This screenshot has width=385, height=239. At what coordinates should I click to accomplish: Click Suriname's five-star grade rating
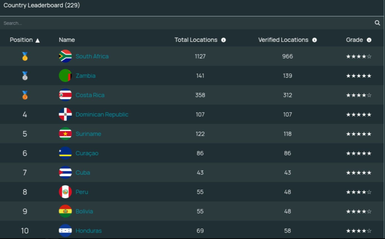(359, 134)
